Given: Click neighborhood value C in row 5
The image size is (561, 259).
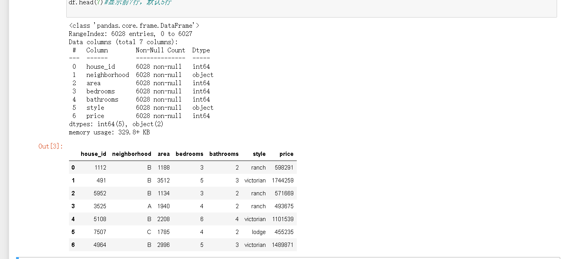Looking at the screenshot, I should point(149,232).
